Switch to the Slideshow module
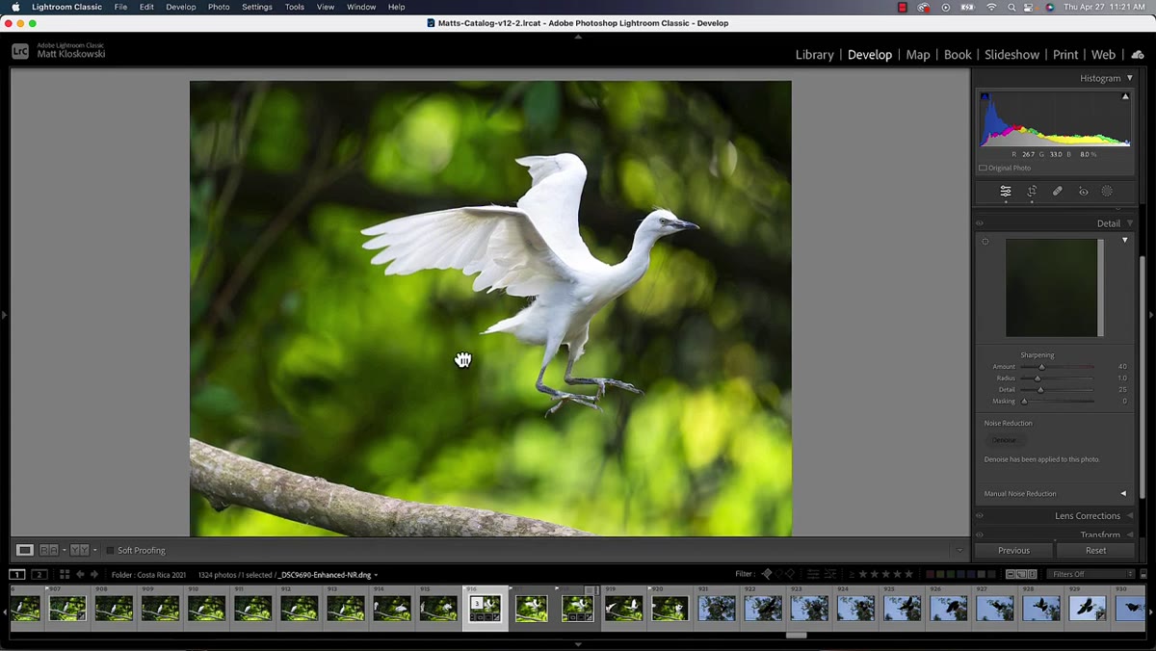 1011,55
